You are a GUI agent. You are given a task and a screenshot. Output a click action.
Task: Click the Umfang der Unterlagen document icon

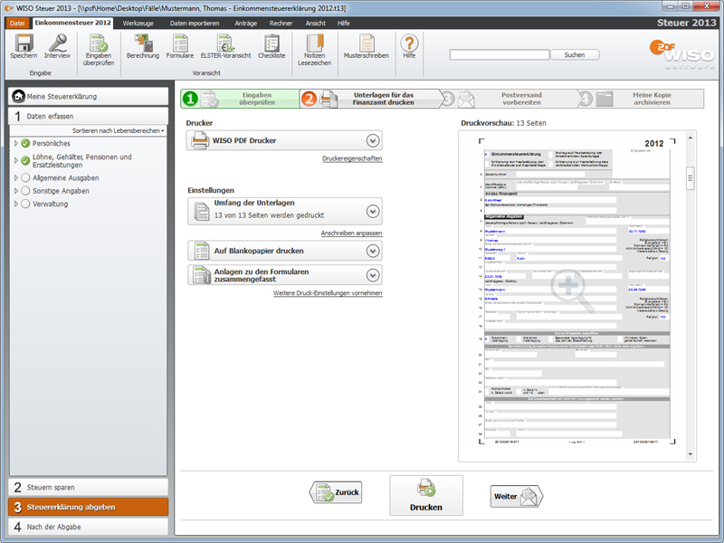pos(202,211)
